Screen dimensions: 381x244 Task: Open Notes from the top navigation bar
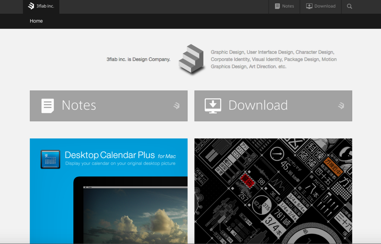coord(284,6)
